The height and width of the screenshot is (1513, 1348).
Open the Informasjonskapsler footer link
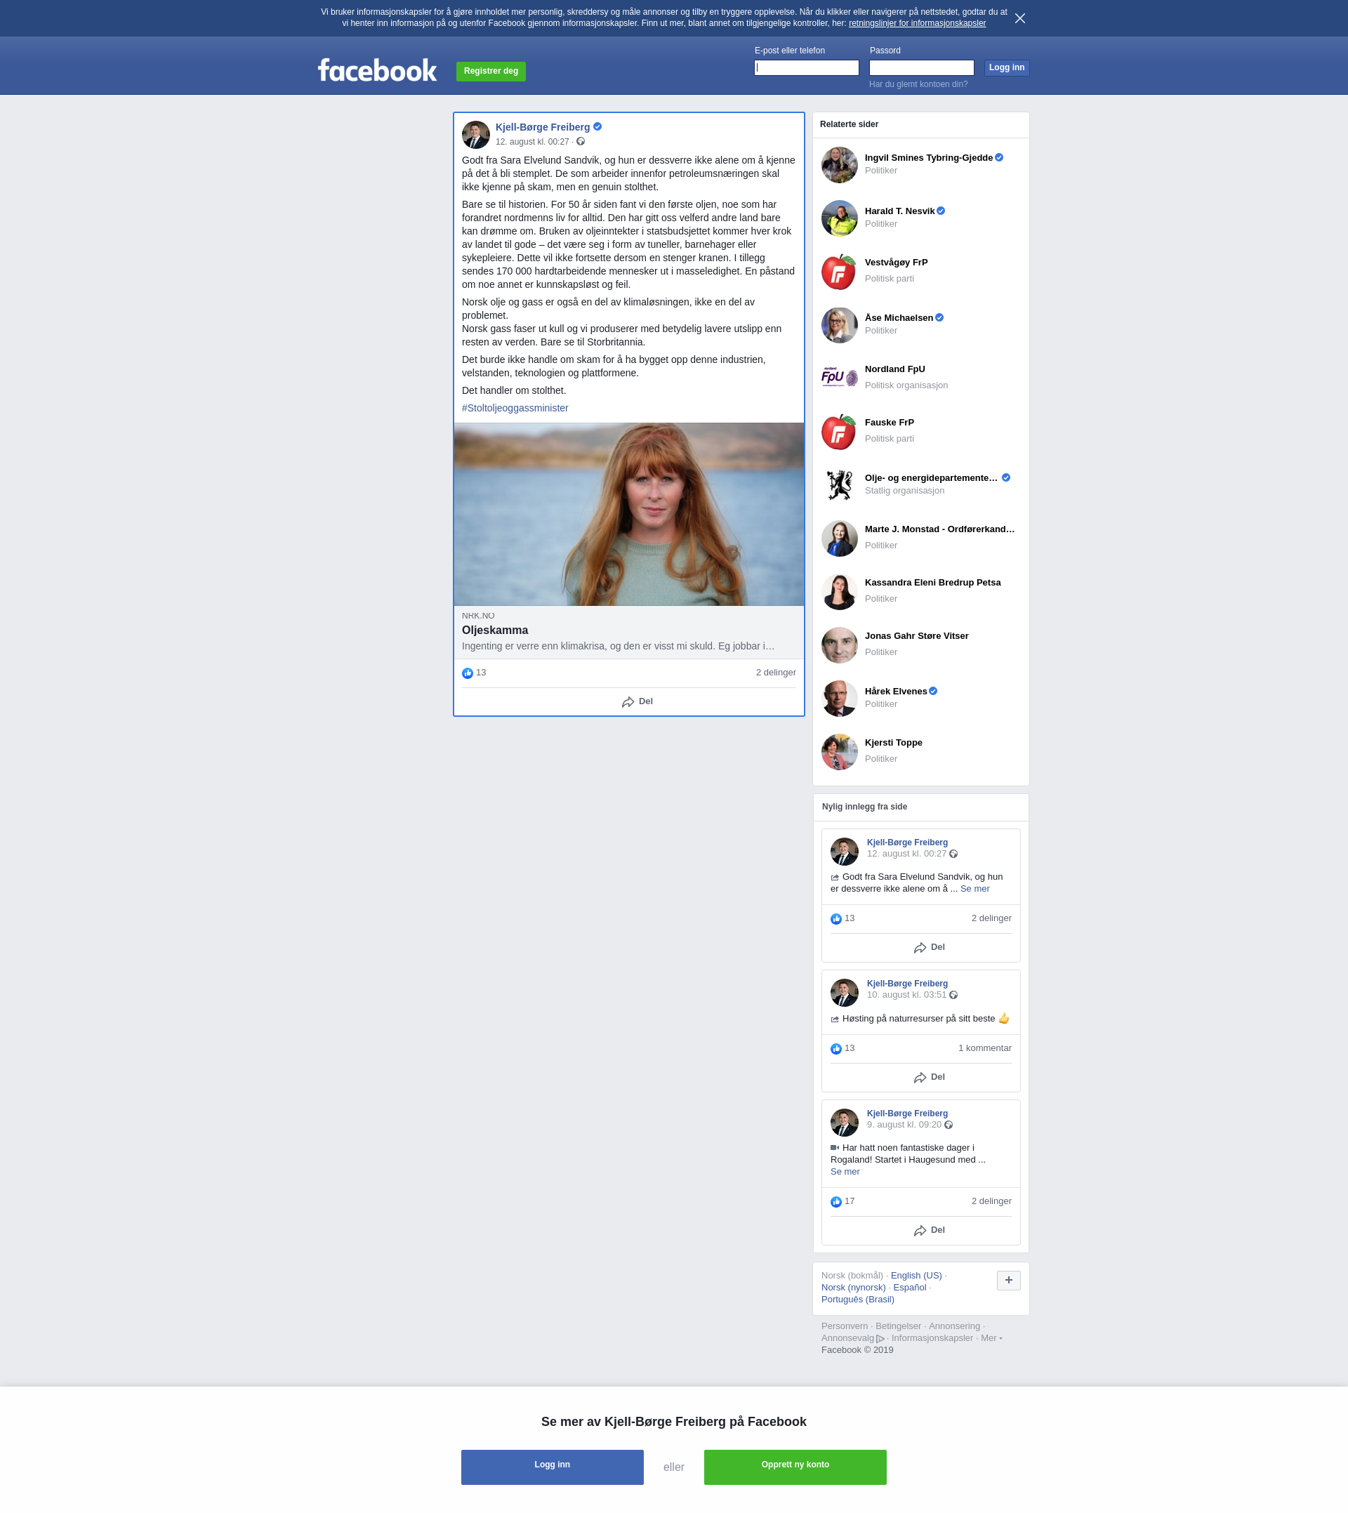(x=932, y=1337)
